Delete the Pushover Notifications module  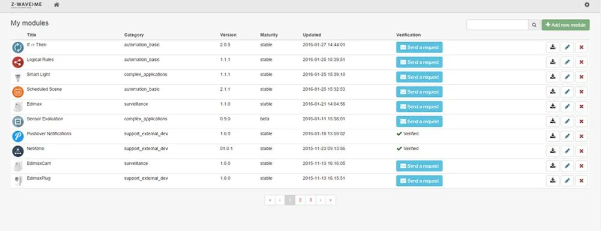(x=581, y=136)
